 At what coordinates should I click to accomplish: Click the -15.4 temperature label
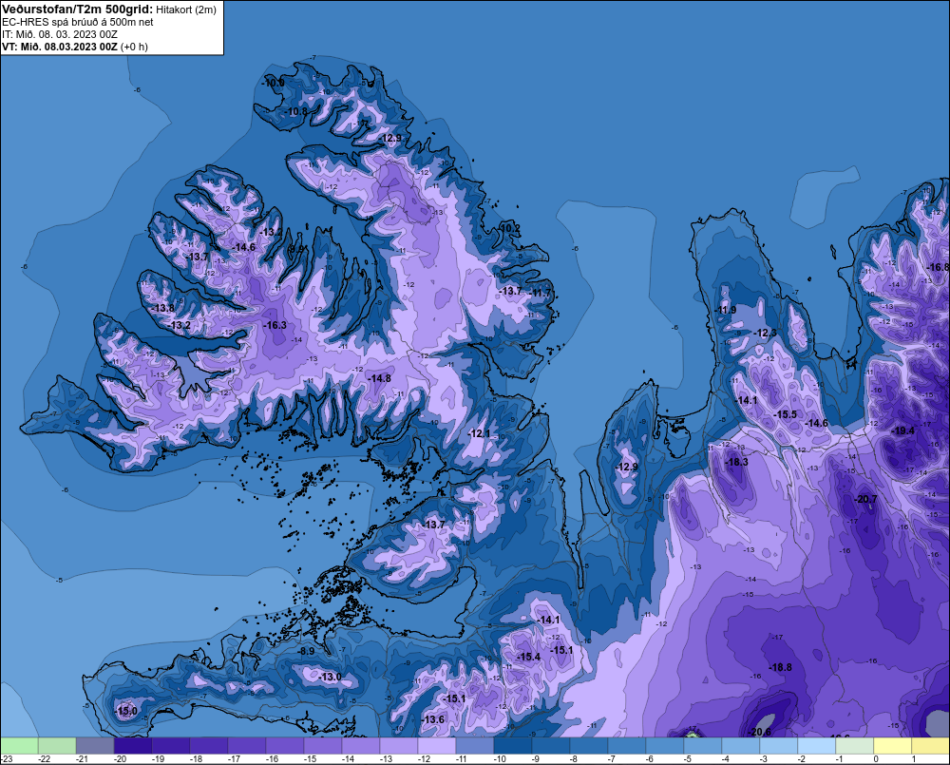(528, 657)
